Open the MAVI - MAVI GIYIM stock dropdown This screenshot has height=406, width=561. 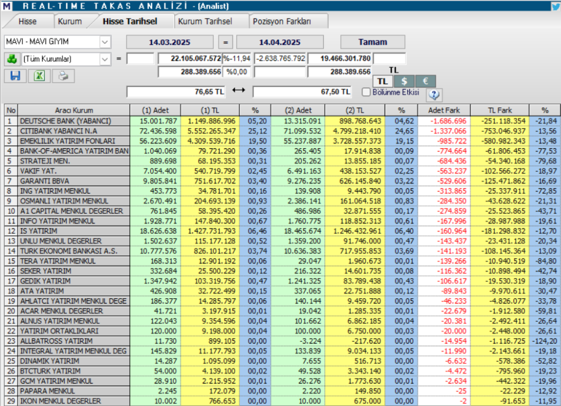[x=105, y=42]
